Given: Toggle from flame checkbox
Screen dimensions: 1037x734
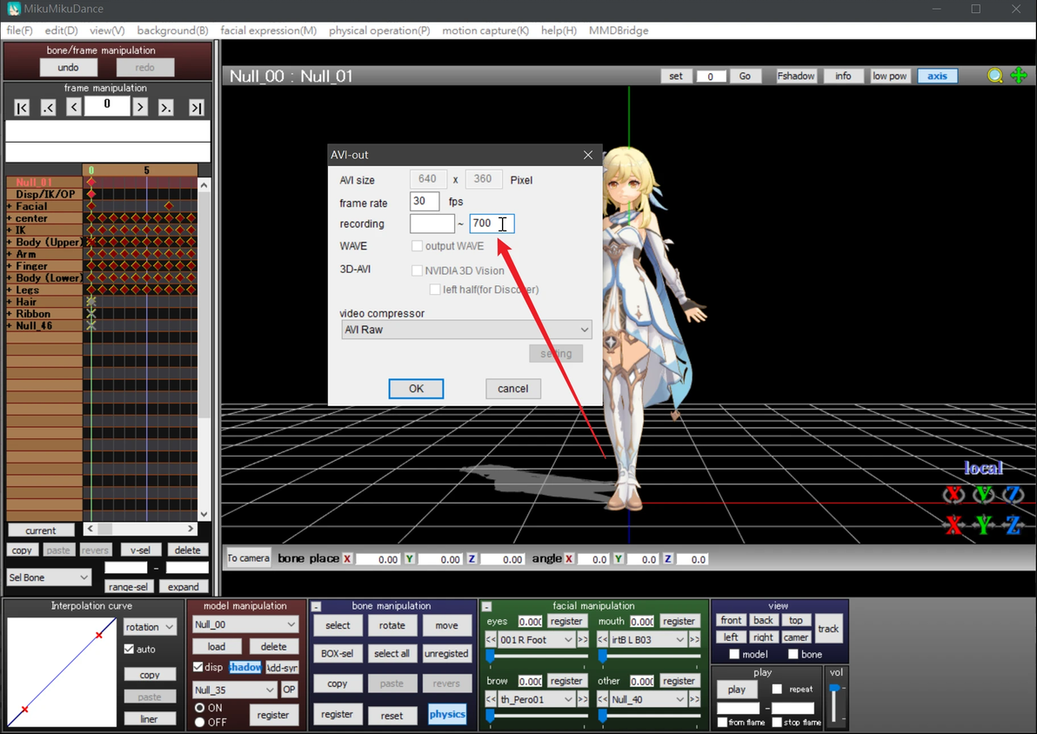Looking at the screenshot, I should click(722, 723).
